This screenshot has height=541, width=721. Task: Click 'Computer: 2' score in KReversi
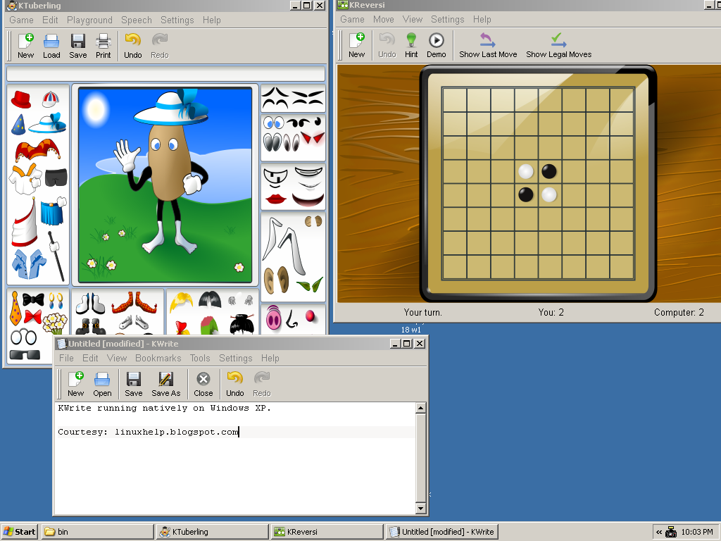coord(679,312)
